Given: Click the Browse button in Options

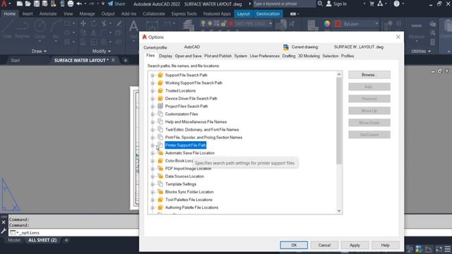Looking at the screenshot, I should pyautogui.click(x=369, y=75).
